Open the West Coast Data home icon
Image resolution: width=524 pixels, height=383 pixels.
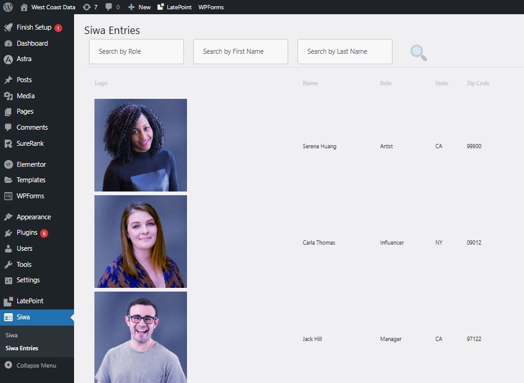[23, 7]
